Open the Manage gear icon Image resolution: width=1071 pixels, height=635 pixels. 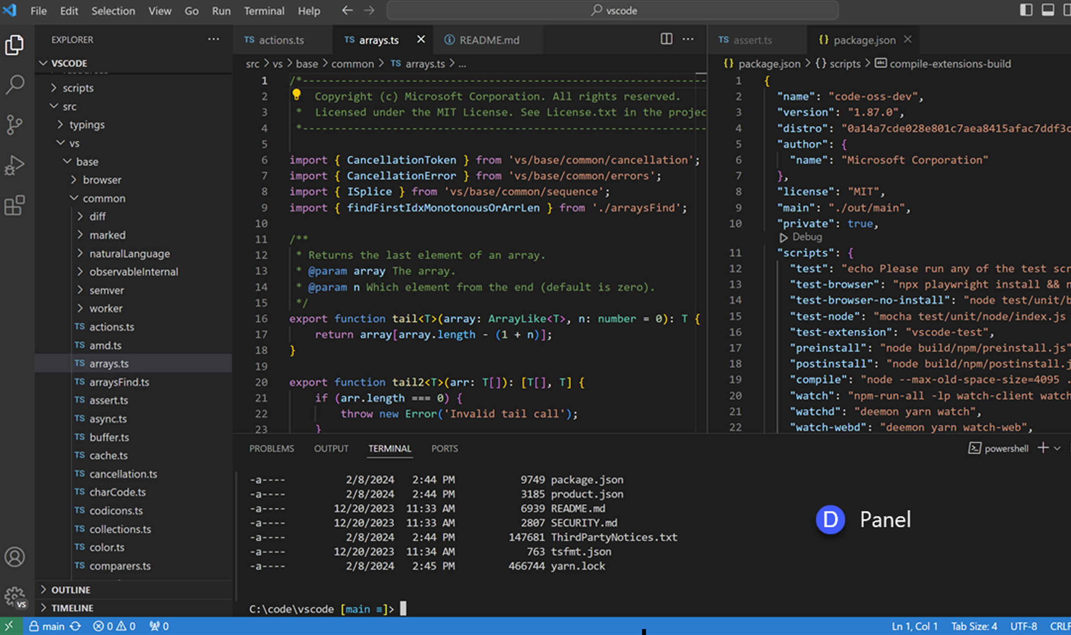click(x=15, y=597)
